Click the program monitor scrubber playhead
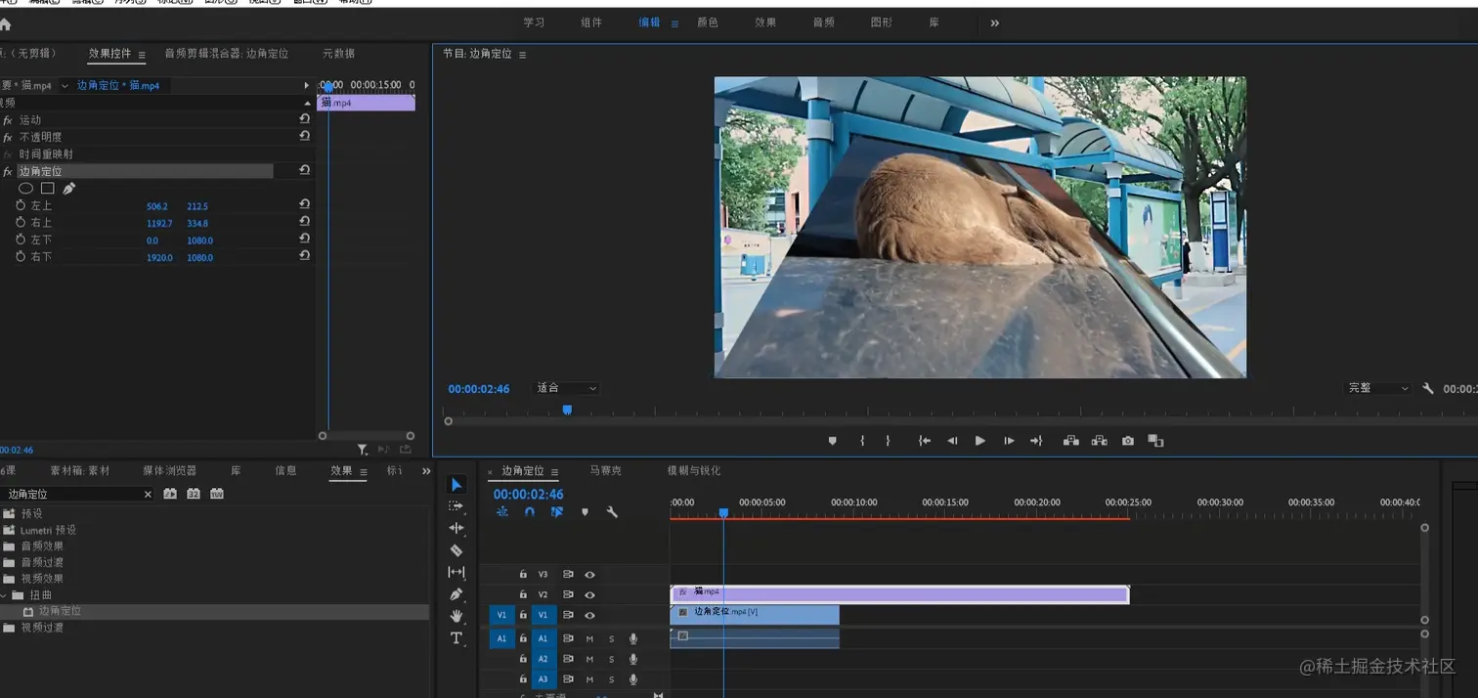 point(566,410)
